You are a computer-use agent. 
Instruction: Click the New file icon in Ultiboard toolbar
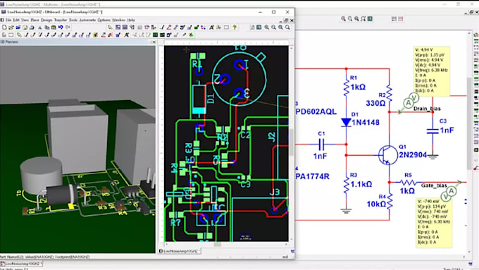click(4, 27)
